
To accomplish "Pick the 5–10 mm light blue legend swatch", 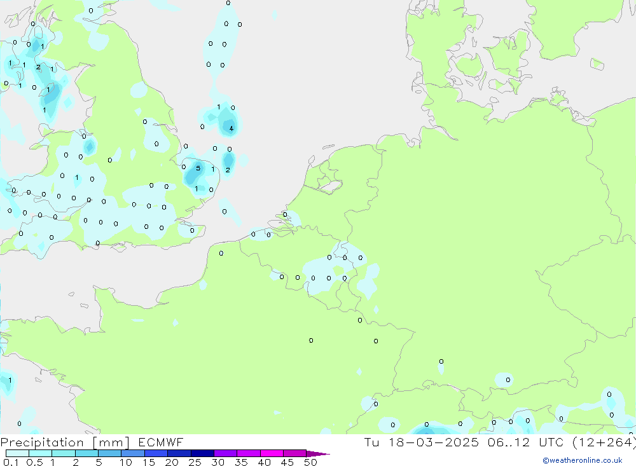I will [x=110, y=453].
